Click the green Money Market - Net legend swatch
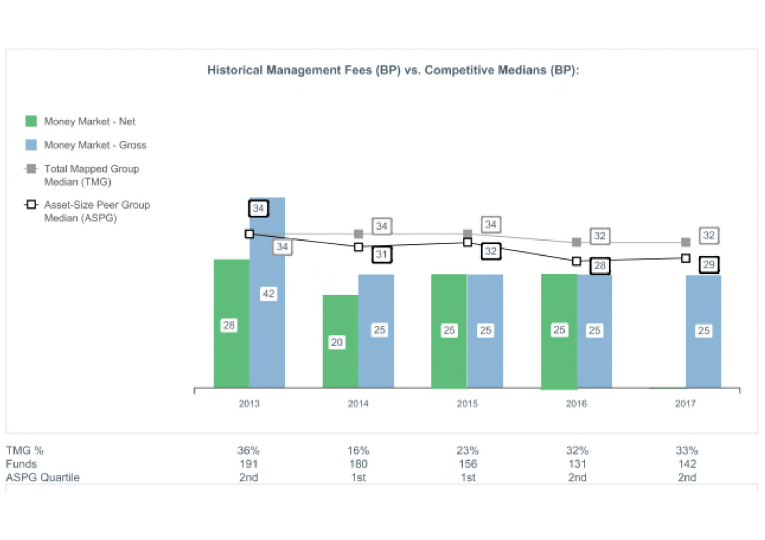This screenshot has height=540, width=765. (31, 121)
